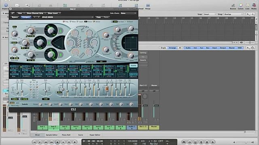Toggle the Router view button in ES2

pos(133,65)
